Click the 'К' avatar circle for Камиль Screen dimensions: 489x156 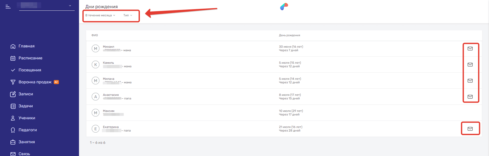tap(96, 64)
